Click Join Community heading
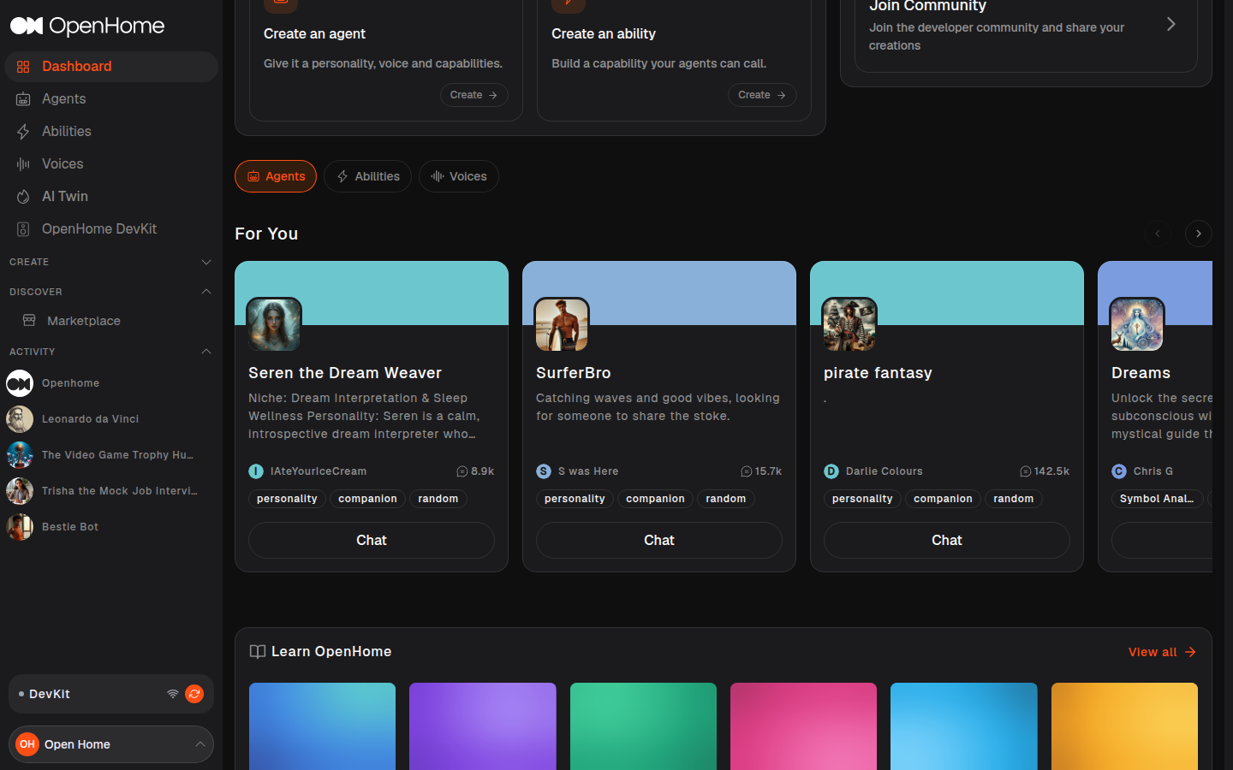 coord(927,6)
